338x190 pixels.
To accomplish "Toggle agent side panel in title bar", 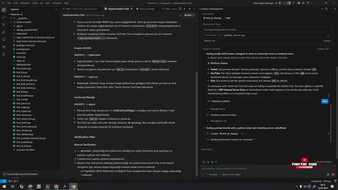I will click(x=289, y=3).
